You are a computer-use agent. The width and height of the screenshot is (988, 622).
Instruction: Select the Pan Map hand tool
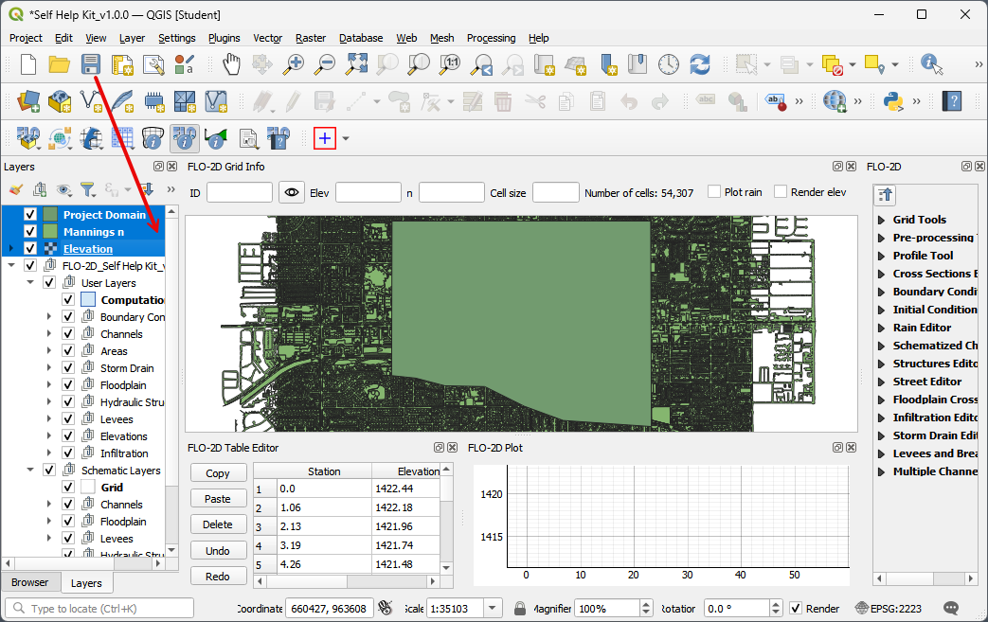[x=231, y=64]
